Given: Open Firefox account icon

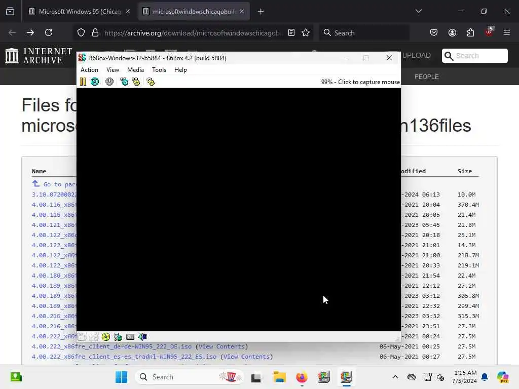Looking at the screenshot, I should [452, 32].
